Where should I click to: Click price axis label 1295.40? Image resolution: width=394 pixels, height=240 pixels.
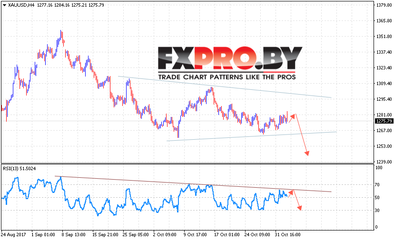(x=384, y=99)
